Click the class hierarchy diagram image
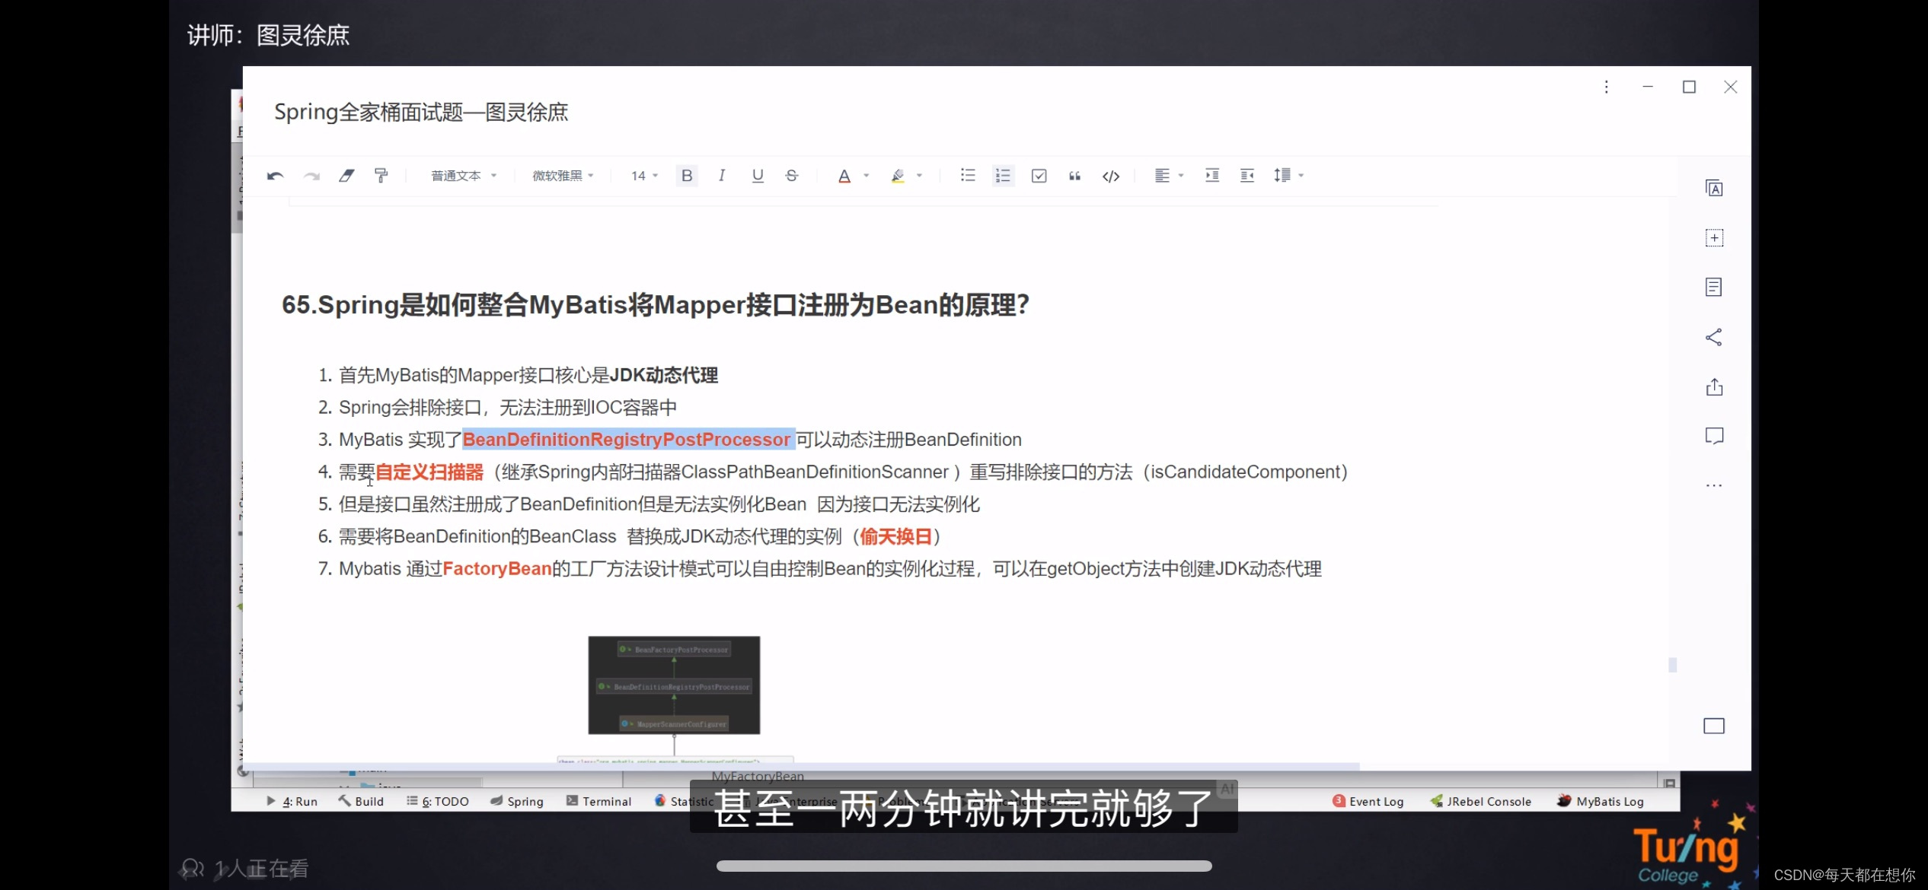1928x890 pixels. pyautogui.click(x=674, y=685)
